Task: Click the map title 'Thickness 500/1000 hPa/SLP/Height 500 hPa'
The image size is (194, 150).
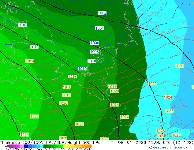Action: [50, 143]
